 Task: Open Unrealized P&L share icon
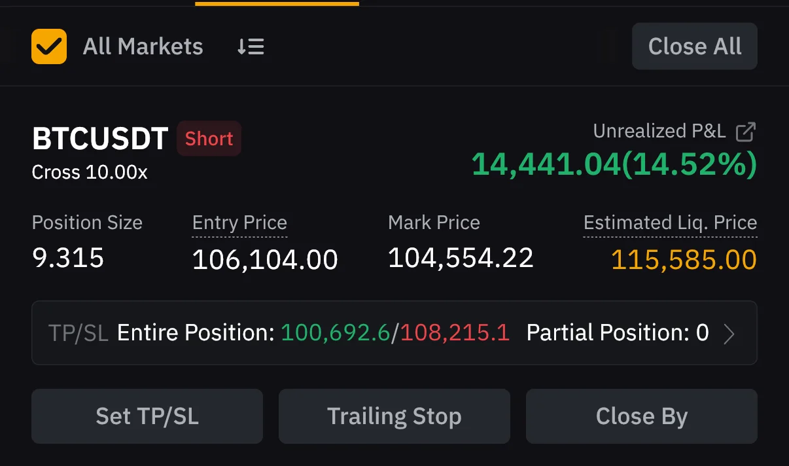(x=746, y=132)
